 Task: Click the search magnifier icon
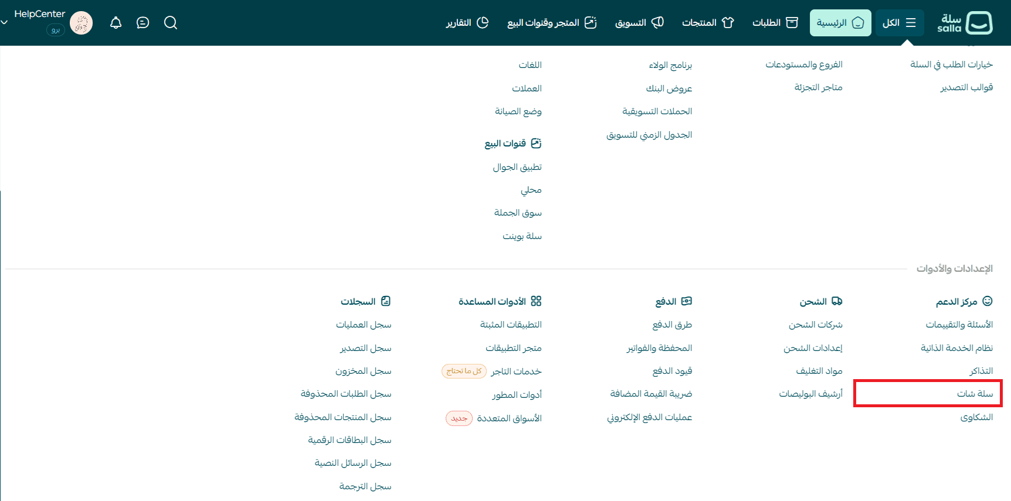pos(171,23)
